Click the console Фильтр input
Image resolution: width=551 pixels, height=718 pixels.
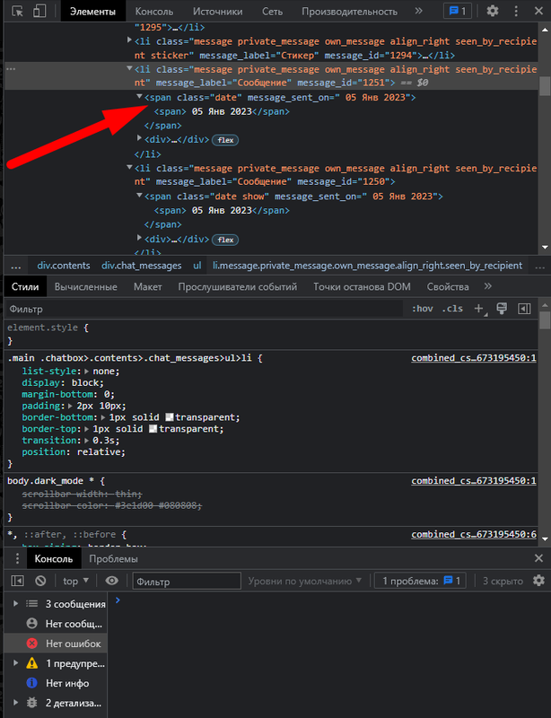[x=187, y=581]
